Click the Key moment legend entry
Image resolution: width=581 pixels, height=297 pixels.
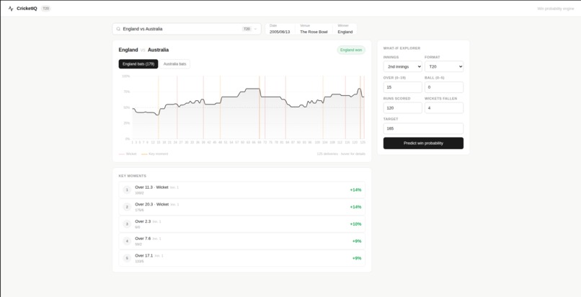pos(155,154)
